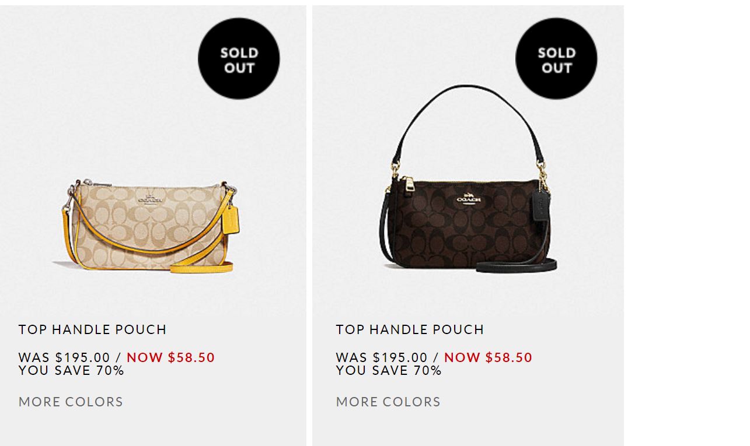Image resolution: width=750 pixels, height=446 pixels.
Task: Click the Coach logo on the khaki bag
Action: click(150, 199)
